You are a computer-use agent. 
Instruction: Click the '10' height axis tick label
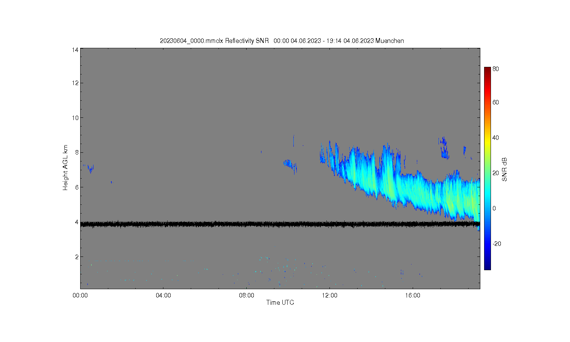coord(75,118)
